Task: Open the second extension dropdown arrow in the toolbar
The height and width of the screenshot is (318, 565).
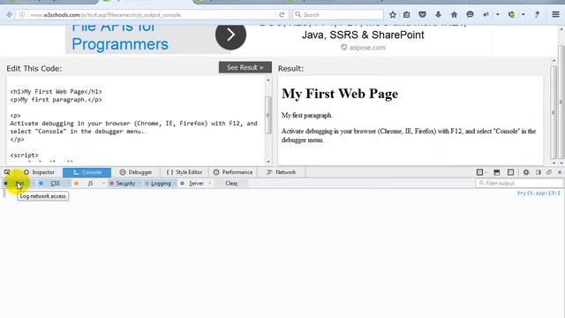Action: [524, 15]
